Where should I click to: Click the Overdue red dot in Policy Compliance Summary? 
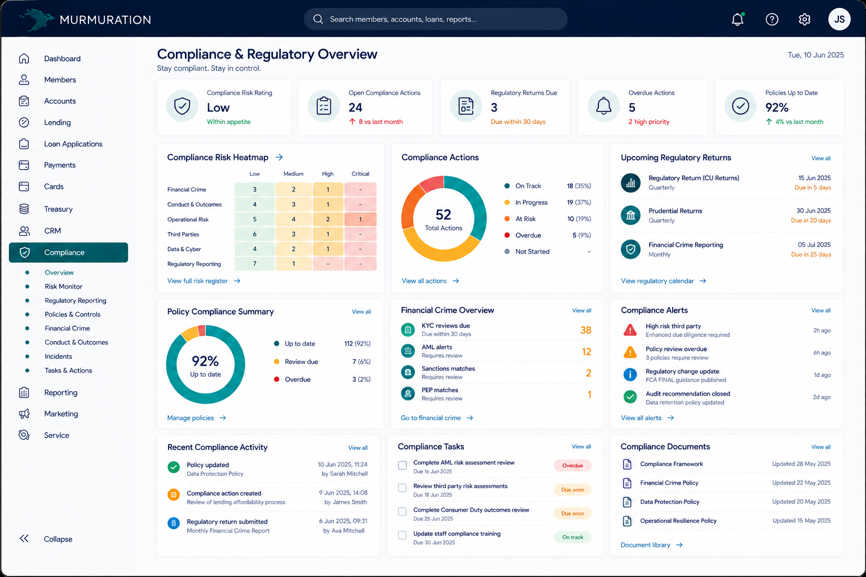tap(276, 379)
